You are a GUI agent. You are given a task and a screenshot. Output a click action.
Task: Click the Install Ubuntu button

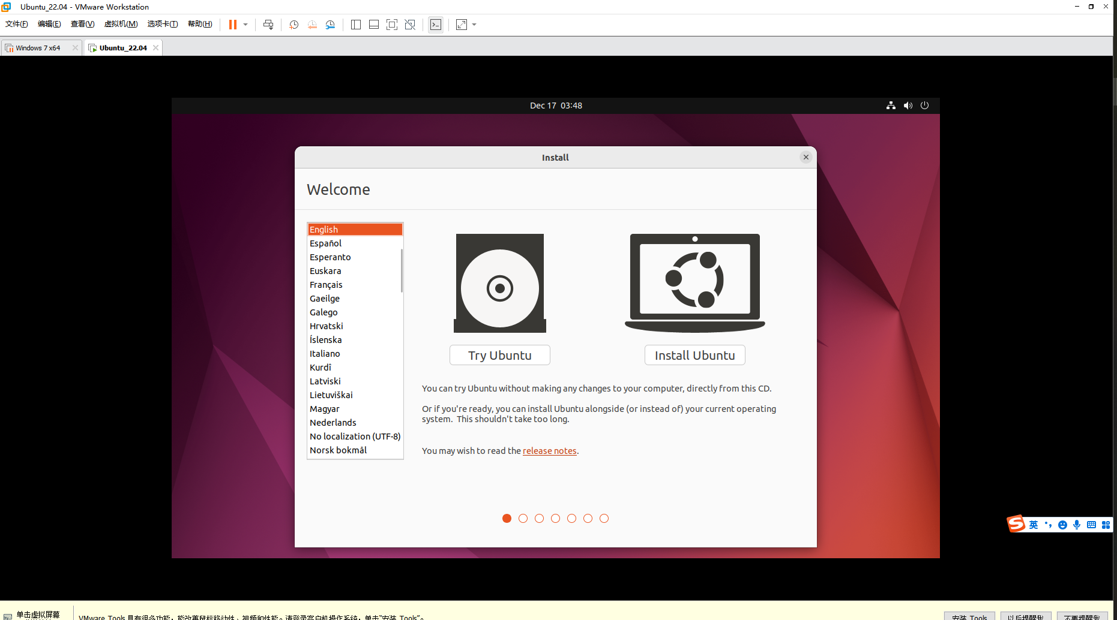(695, 355)
